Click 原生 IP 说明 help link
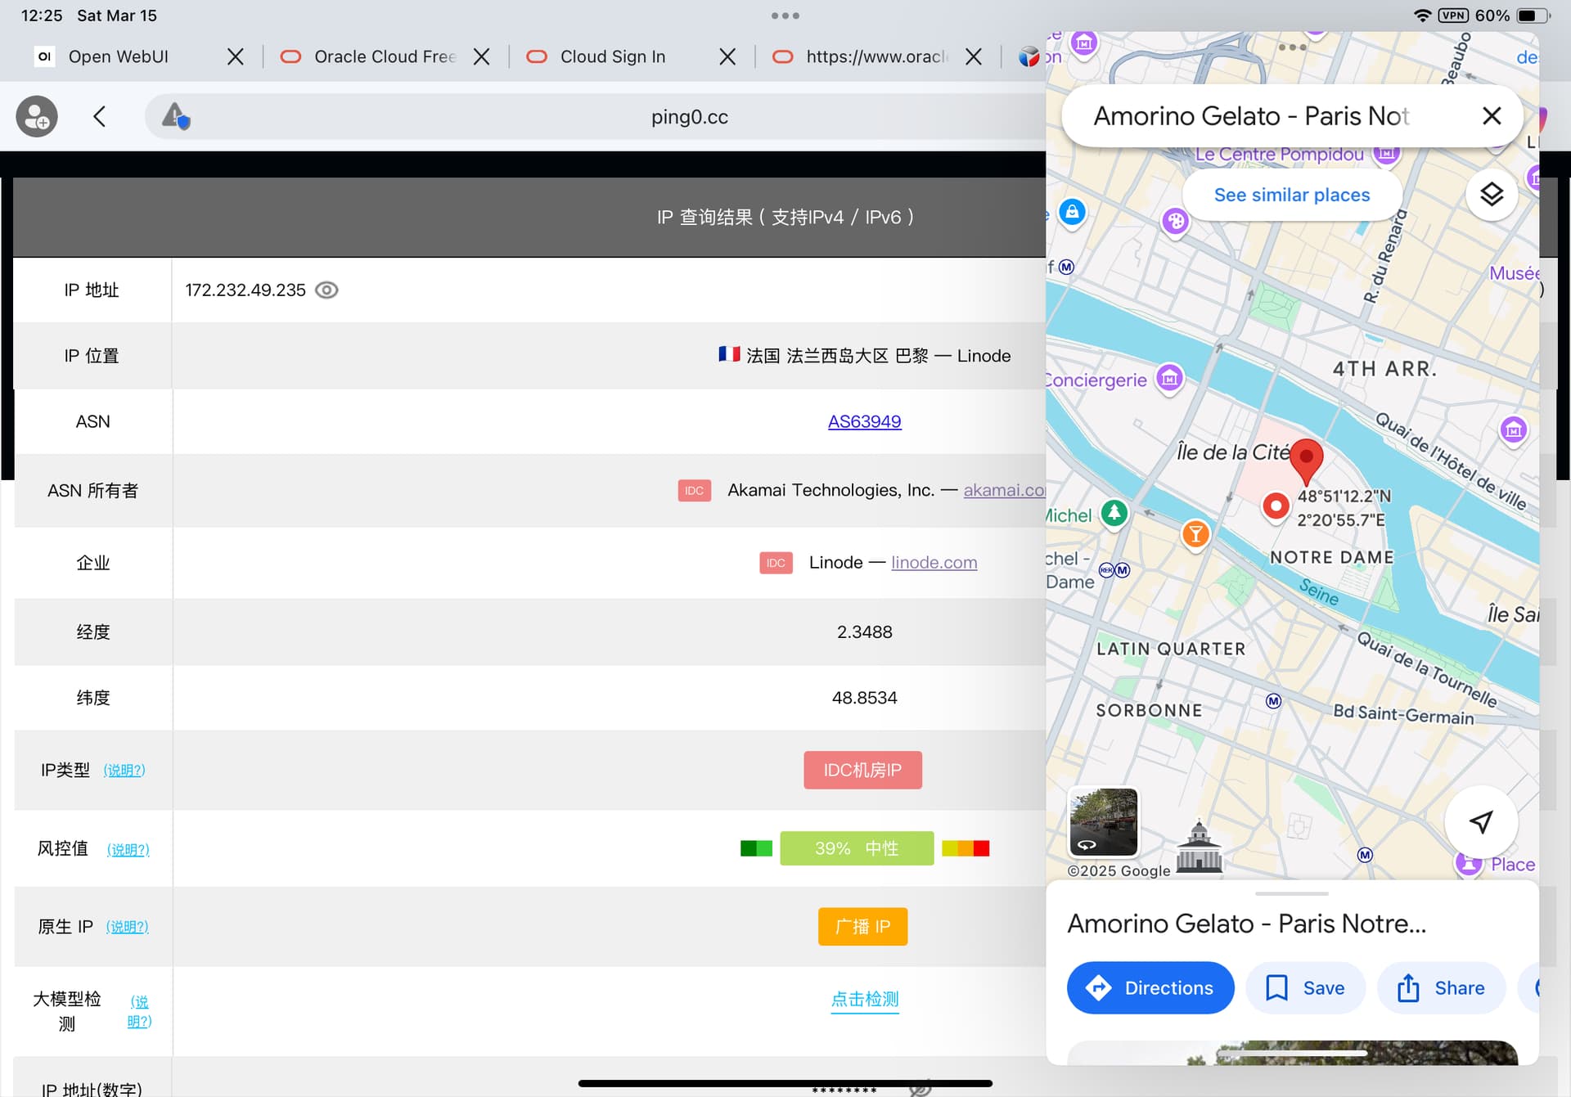 (128, 927)
